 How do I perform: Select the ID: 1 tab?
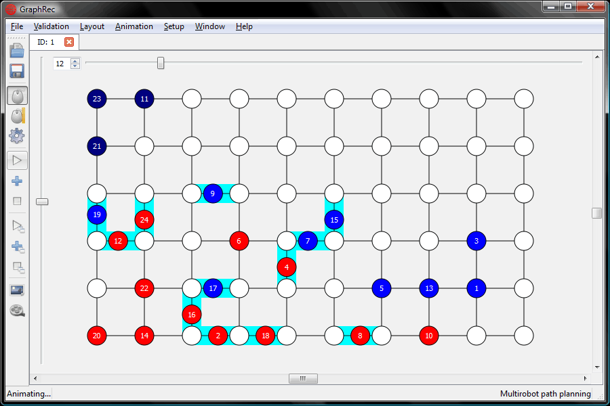54,42
